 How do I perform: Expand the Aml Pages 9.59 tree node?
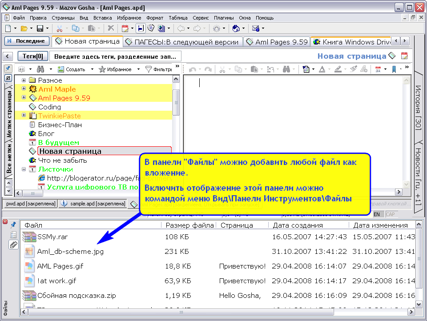(24, 97)
